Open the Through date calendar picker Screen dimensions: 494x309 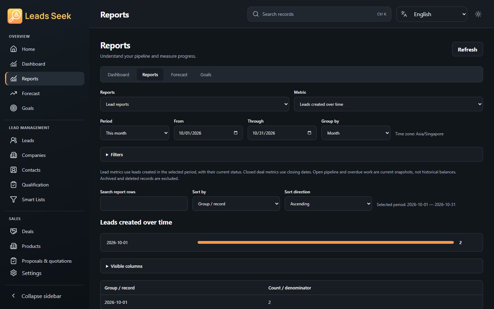tap(309, 133)
